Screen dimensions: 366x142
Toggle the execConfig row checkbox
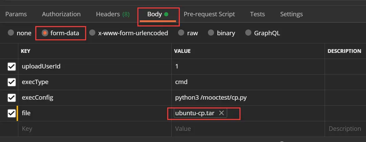click(12, 98)
